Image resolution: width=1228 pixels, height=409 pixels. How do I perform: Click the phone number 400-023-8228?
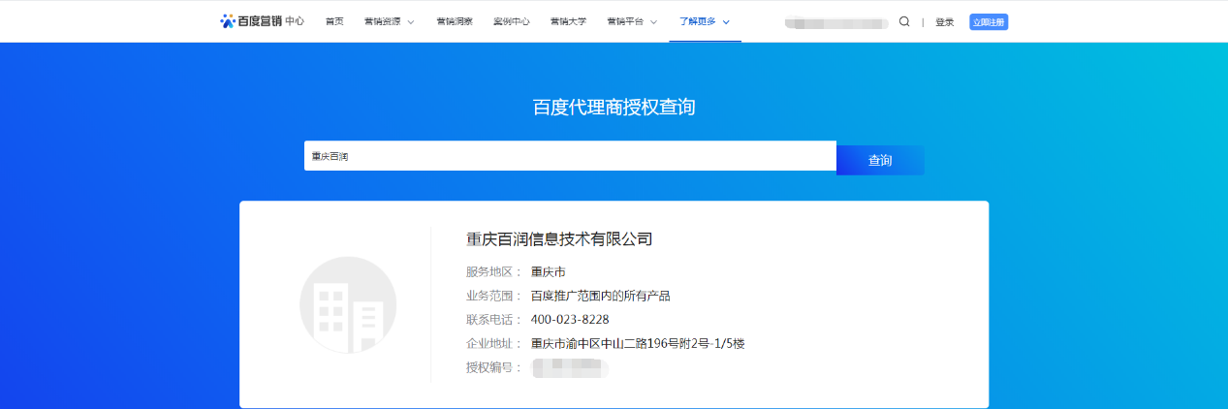[x=570, y=320]
